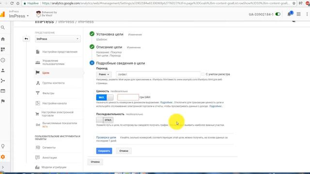Toggle the Последовательность funnel switch
Screen dimensions: 310x174
click(x=105, y=120)
